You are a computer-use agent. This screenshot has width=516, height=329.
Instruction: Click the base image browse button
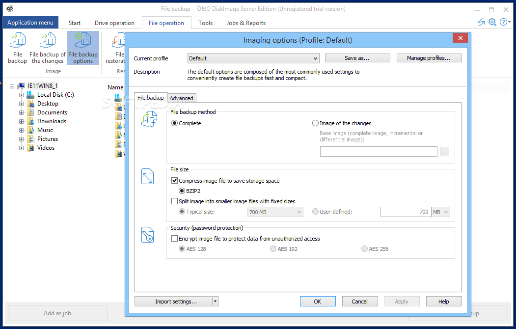coord(444,152)
